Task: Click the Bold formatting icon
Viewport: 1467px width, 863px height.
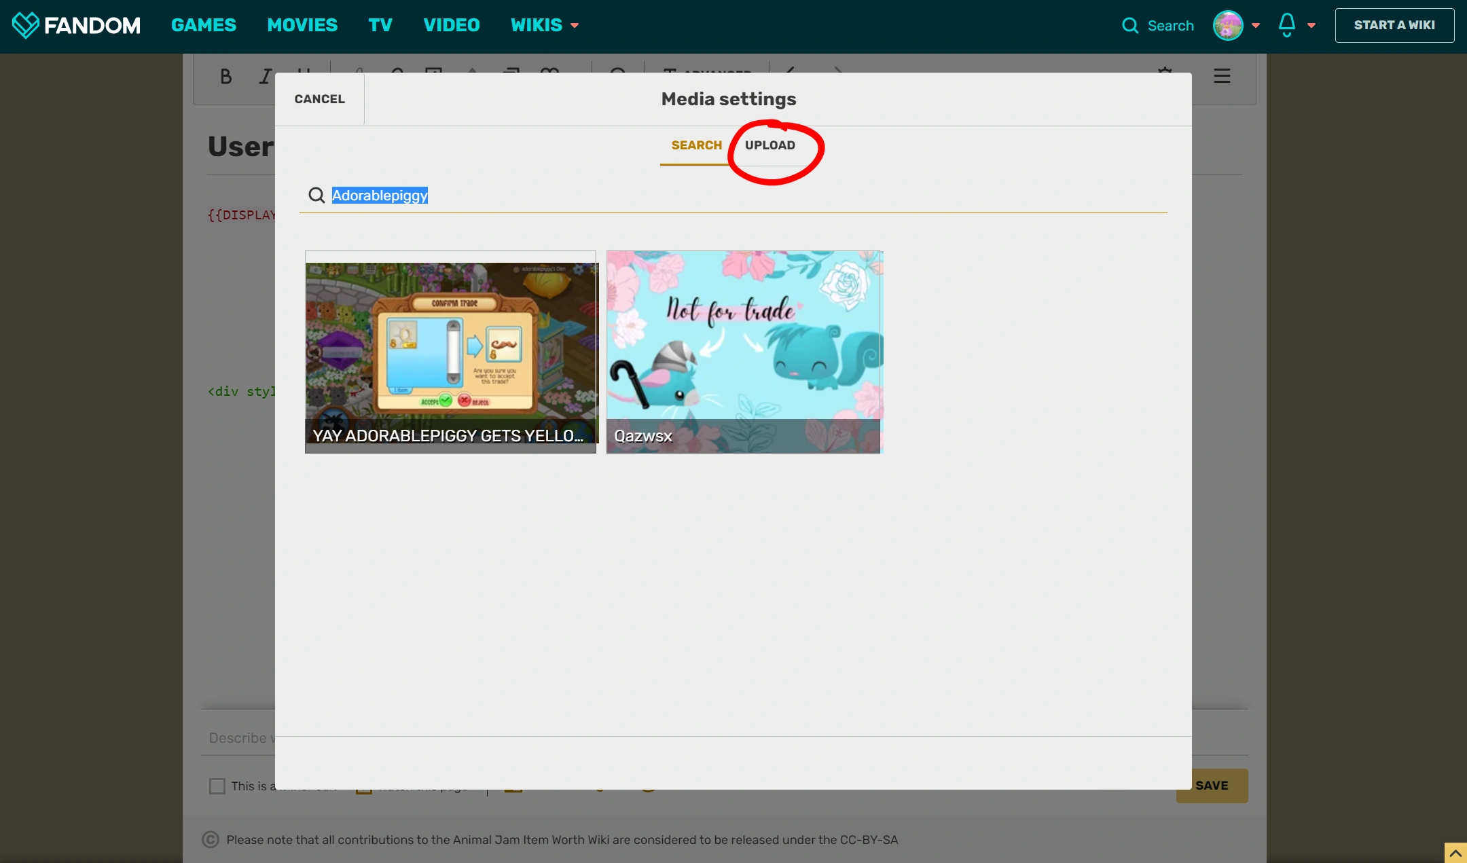Action: click(x=226, y=77)
